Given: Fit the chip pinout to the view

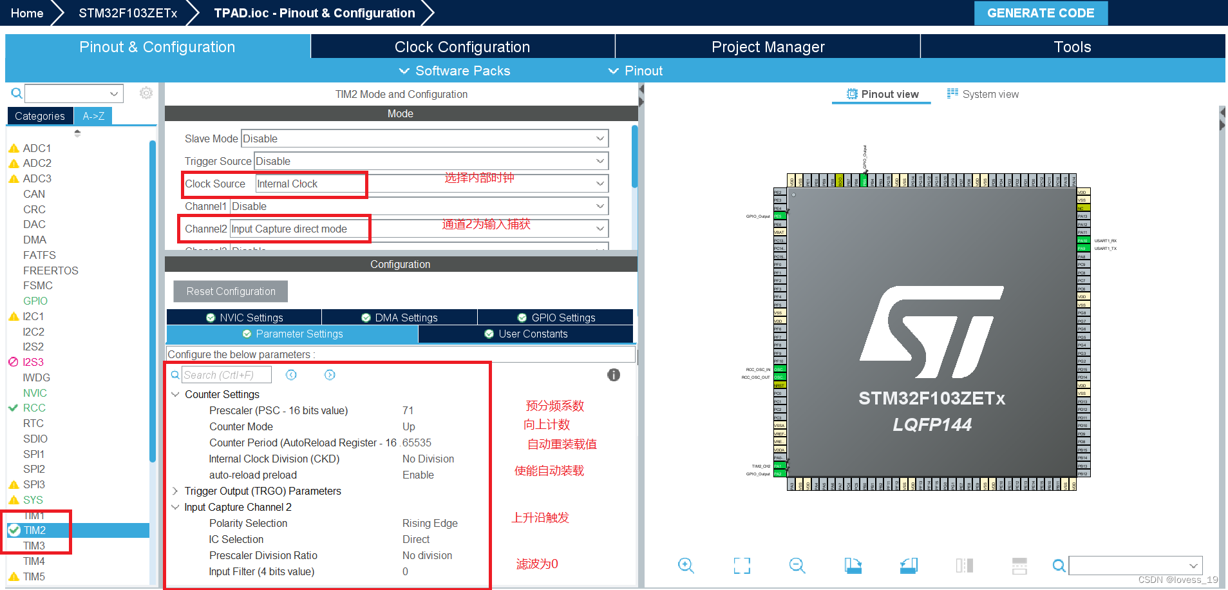Looking at the screenshot, I should [742, 566].
